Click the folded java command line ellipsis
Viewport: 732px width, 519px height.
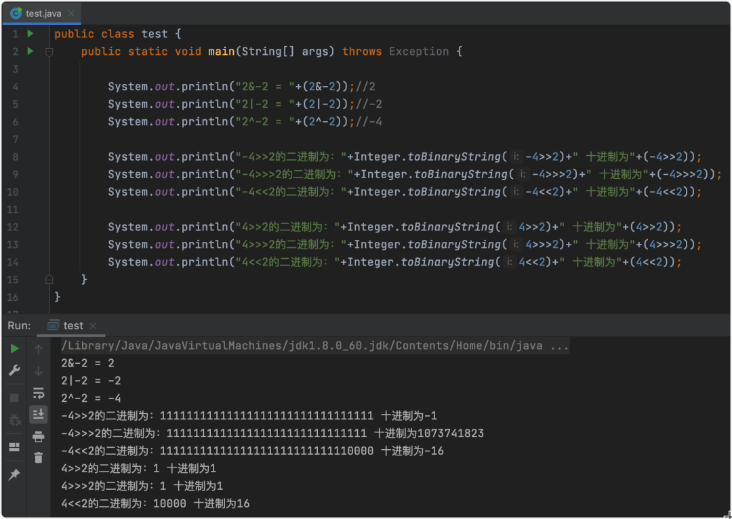coord(560,346)
